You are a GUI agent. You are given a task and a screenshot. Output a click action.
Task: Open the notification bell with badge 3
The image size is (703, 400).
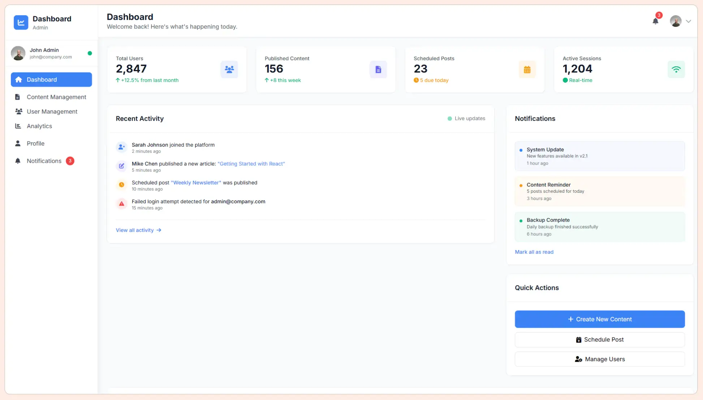point(655,21)
